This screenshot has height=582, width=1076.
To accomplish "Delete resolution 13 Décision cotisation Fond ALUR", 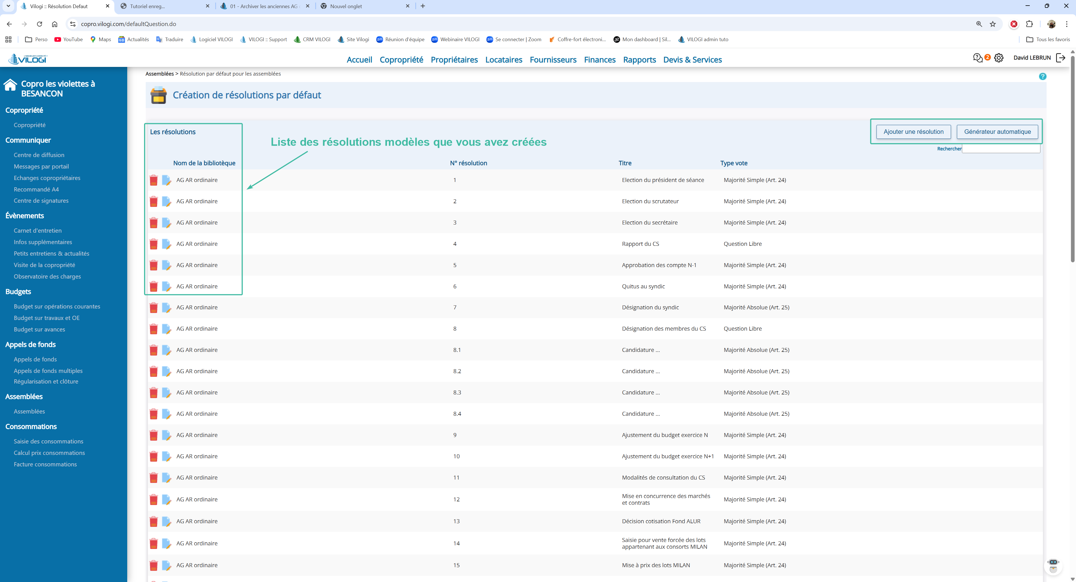I will coord(154,522).
